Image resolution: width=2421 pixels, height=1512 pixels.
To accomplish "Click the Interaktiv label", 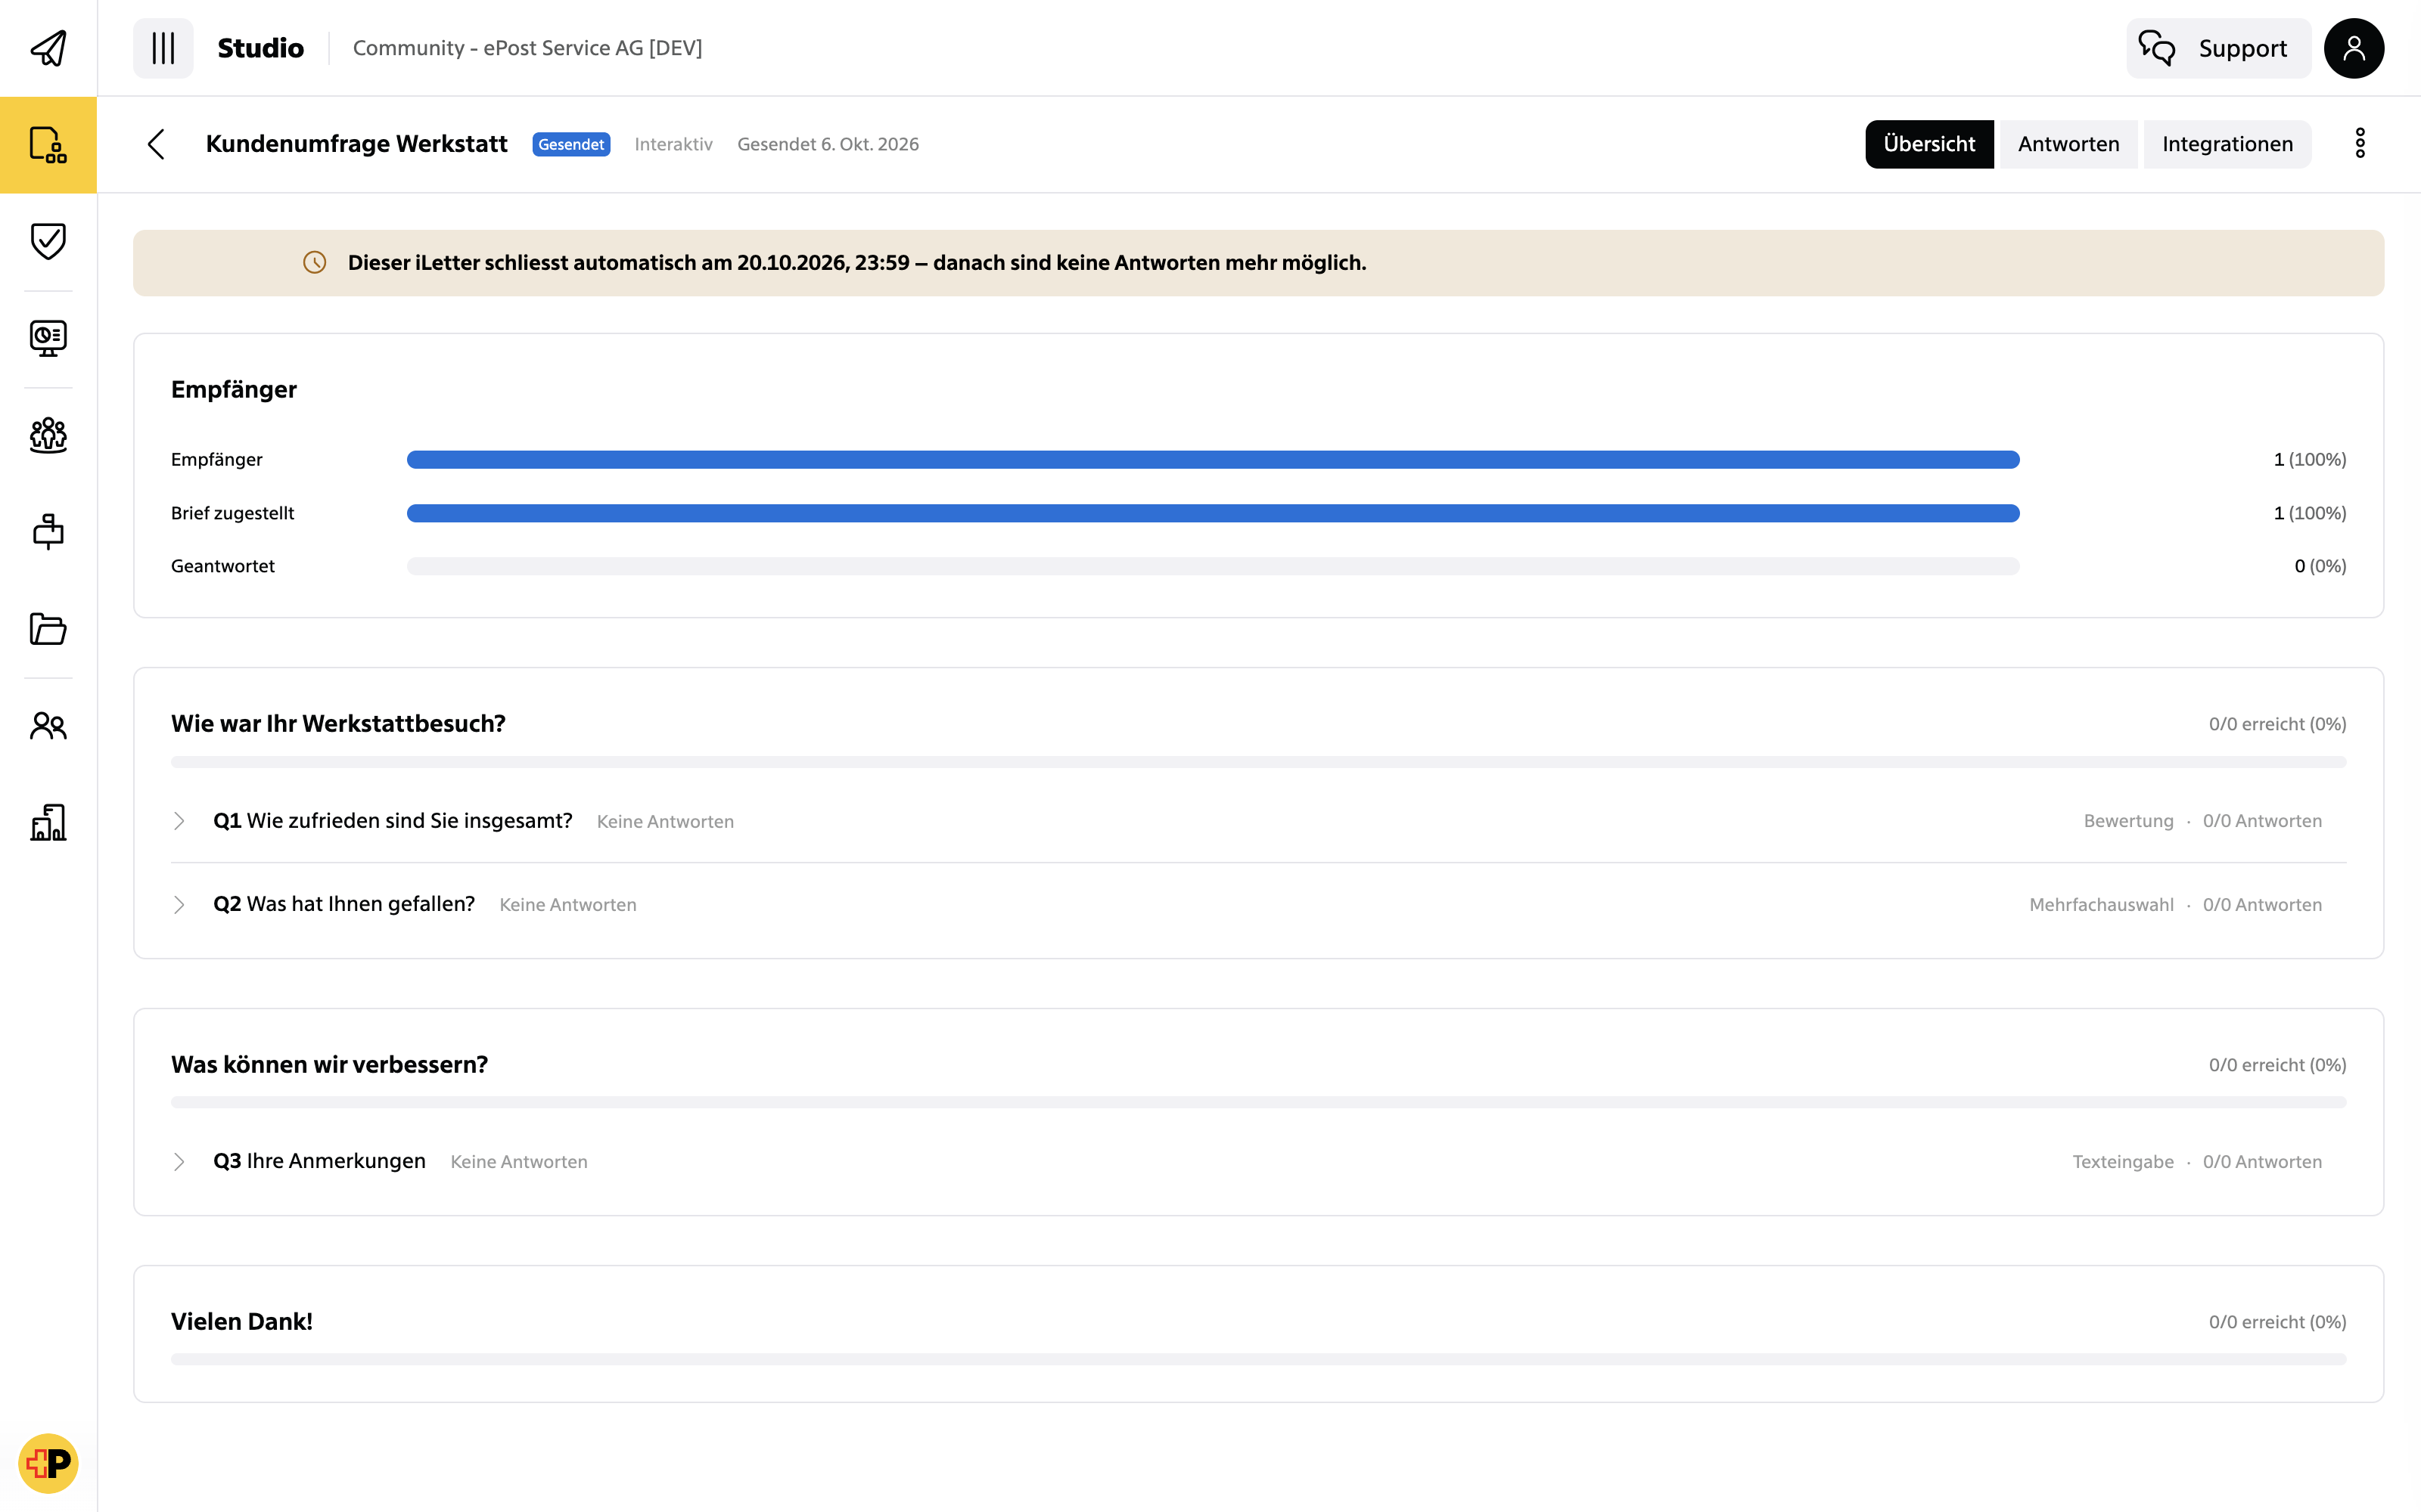I will 673,144.
